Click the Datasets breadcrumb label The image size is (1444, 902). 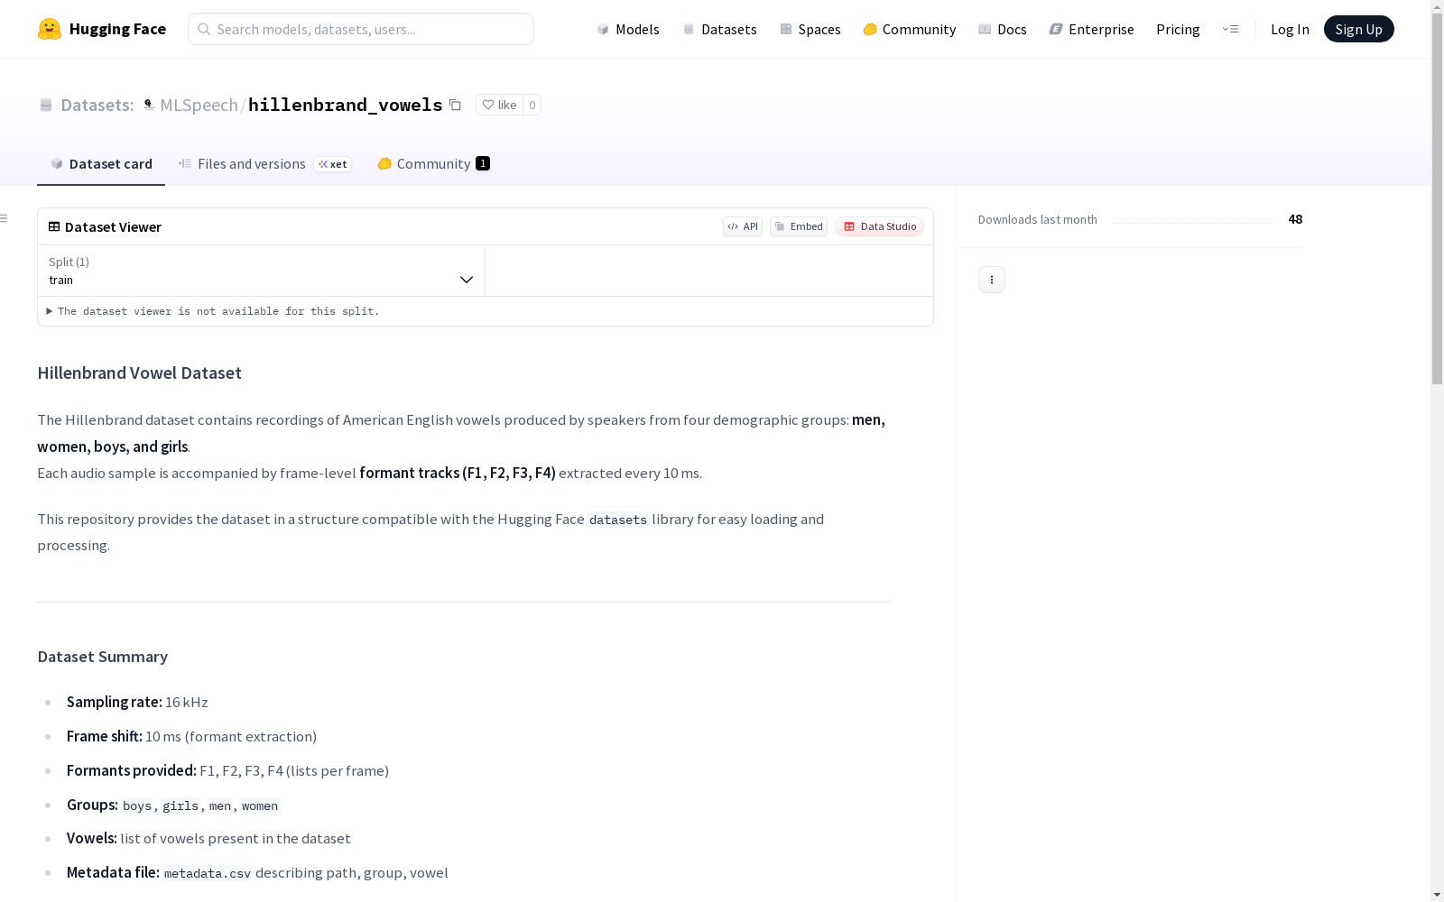point(97,105)
